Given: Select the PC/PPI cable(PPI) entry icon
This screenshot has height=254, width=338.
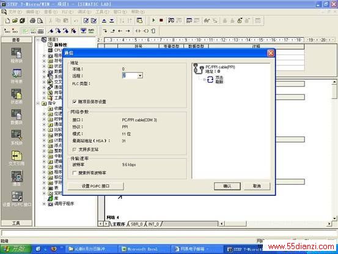Looking at the screenshot, I should click(x=198, y=69).
